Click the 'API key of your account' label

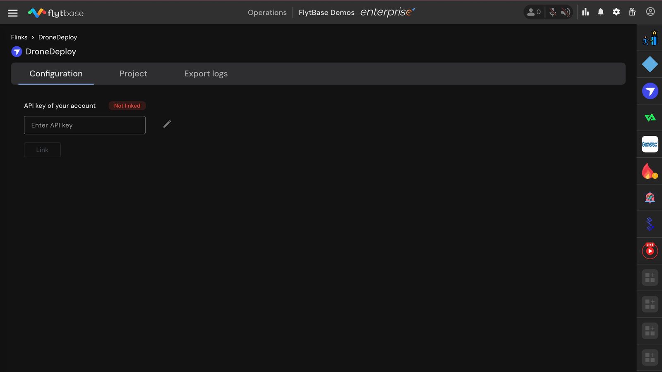(x=60, y=106)
